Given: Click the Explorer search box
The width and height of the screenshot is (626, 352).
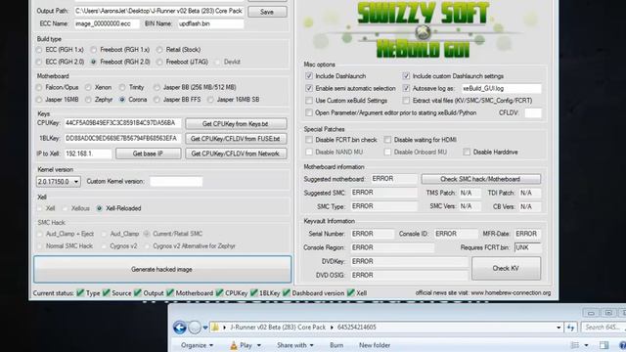Looking at the screenshot, I should click(x=604, y=328).
